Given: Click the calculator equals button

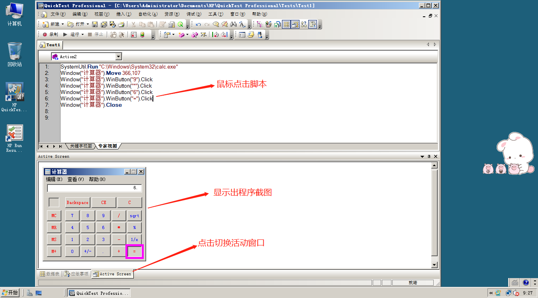Looking at the screenshot, I should pyautogui.click(x=135, y=252).
